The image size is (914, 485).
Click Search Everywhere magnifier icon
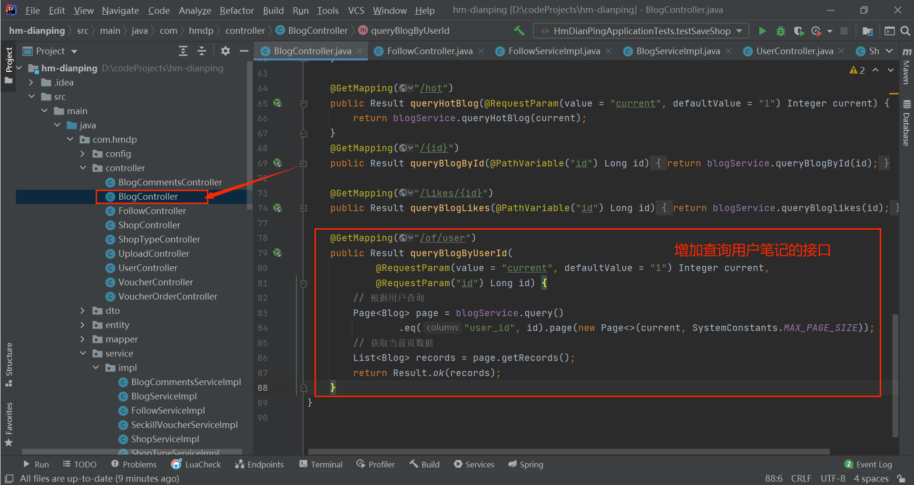(905, 31)
